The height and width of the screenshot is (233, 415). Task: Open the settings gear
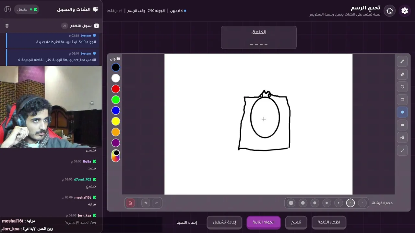tap(405, 11)
